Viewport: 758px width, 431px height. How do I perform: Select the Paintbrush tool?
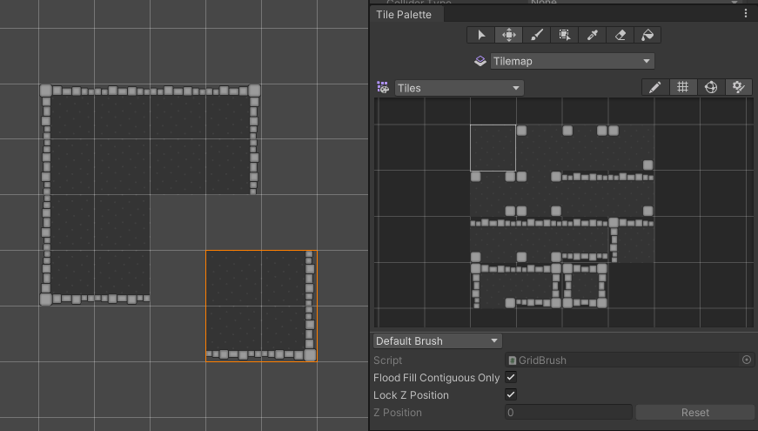(536, 35)
